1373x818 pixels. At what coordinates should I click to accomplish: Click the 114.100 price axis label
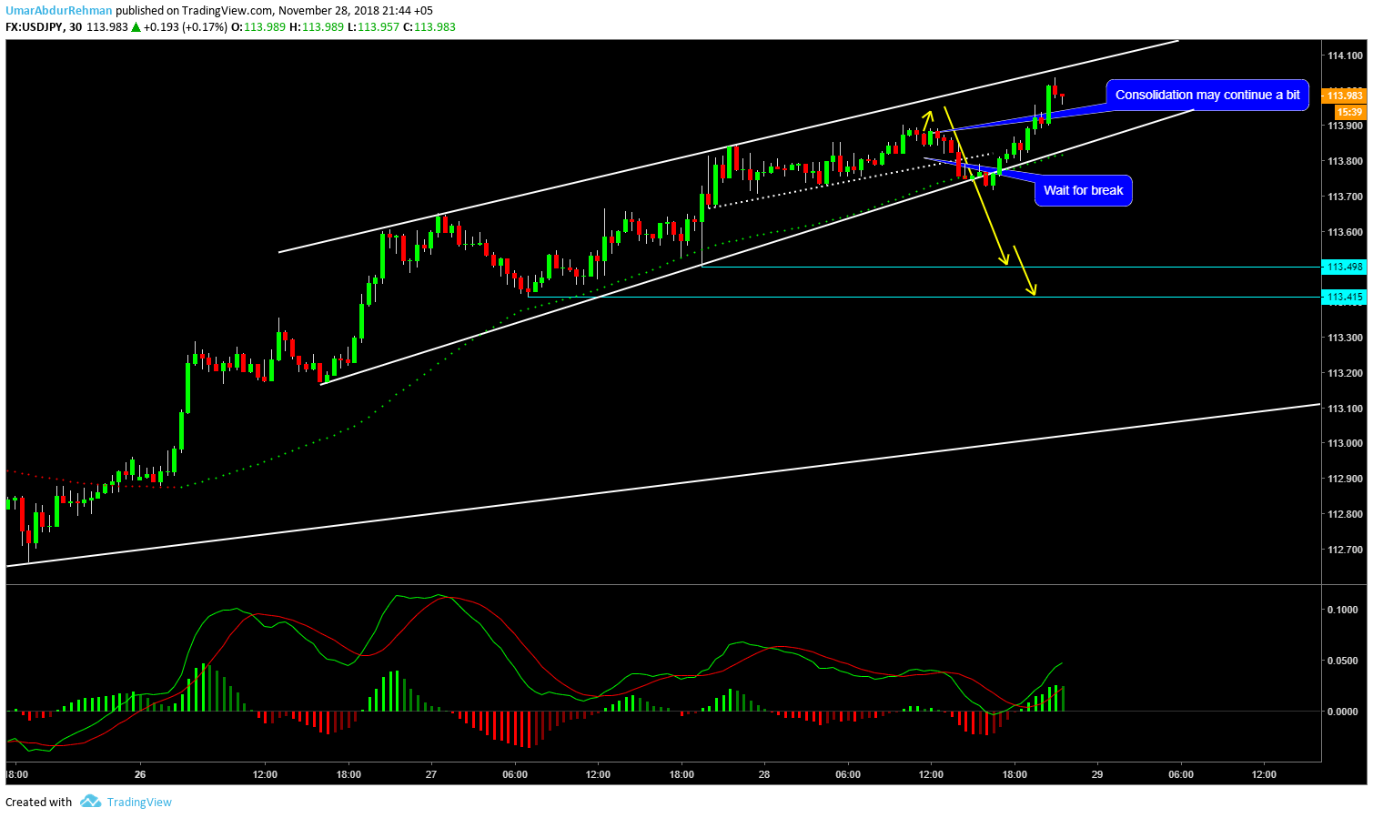pyautogui.click(x=1345, y=56)
